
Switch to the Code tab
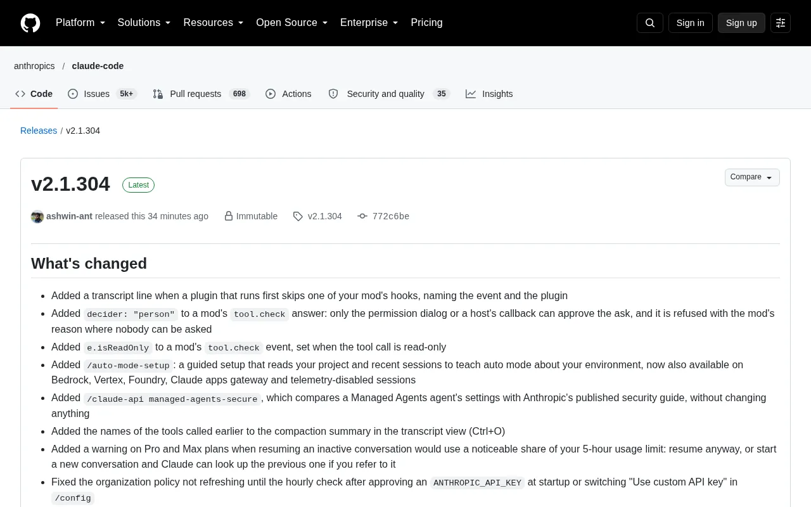(34, 94)
